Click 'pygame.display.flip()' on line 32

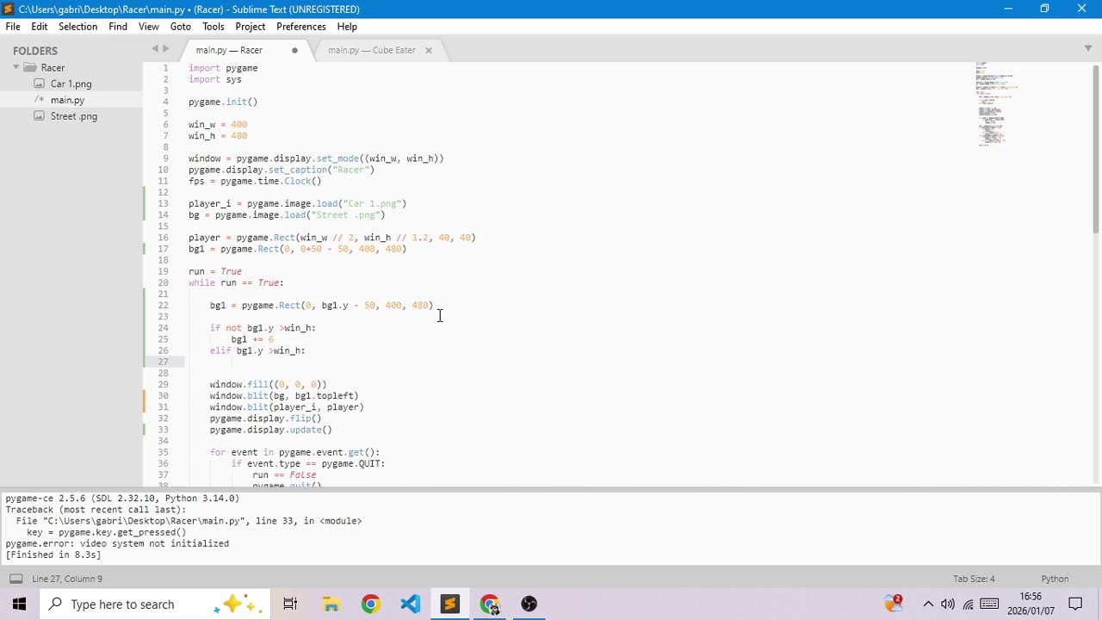point(265,418)
